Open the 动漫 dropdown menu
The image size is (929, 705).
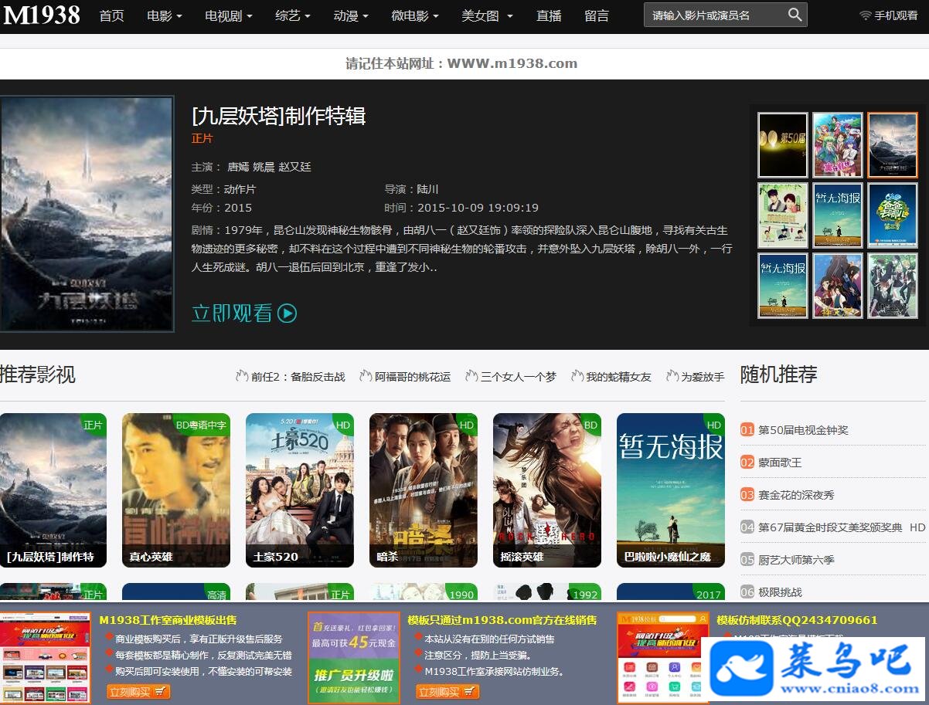[x=351, y=15]
